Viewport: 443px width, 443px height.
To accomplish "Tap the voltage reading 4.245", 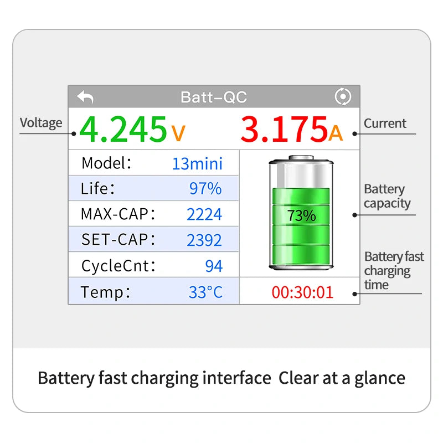I will click(x=123, y=127).
